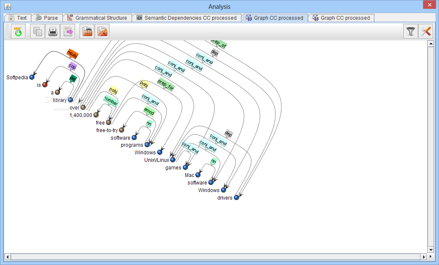Click the pobj label above the number label

[113, 91]
